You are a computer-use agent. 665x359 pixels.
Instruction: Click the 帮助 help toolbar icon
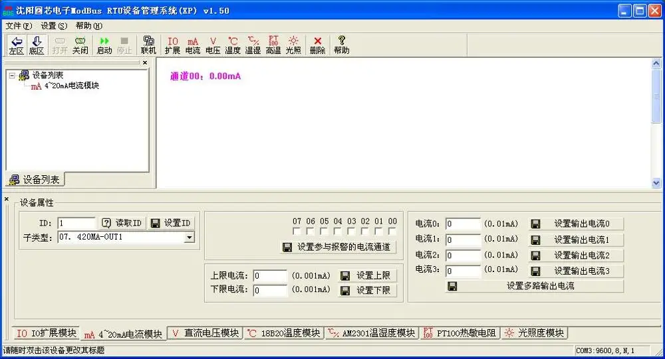click(341, 45)
